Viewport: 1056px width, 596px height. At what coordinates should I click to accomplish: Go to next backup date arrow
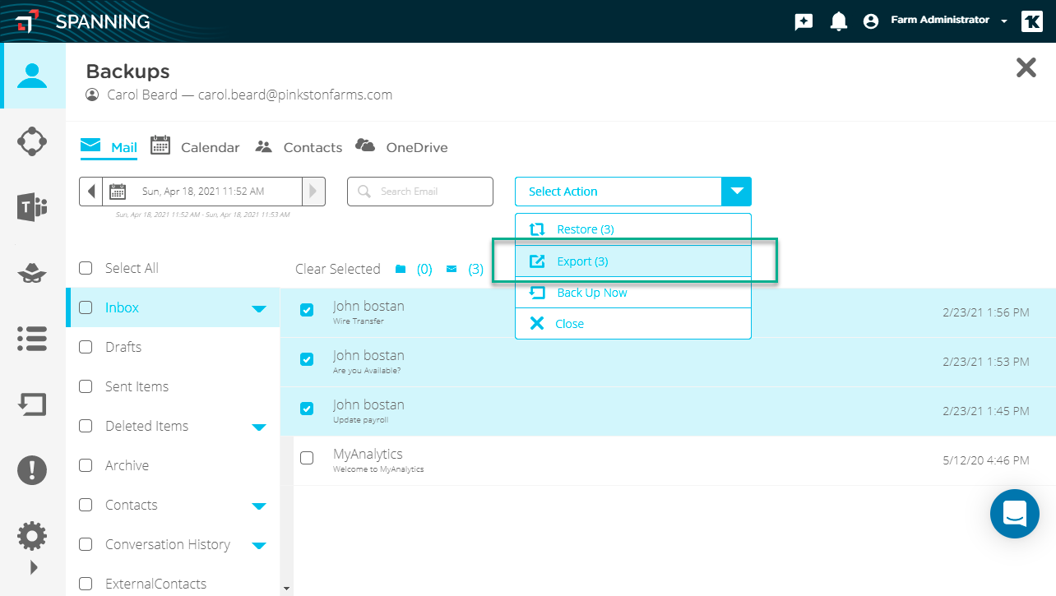click(x=313, y=192)
